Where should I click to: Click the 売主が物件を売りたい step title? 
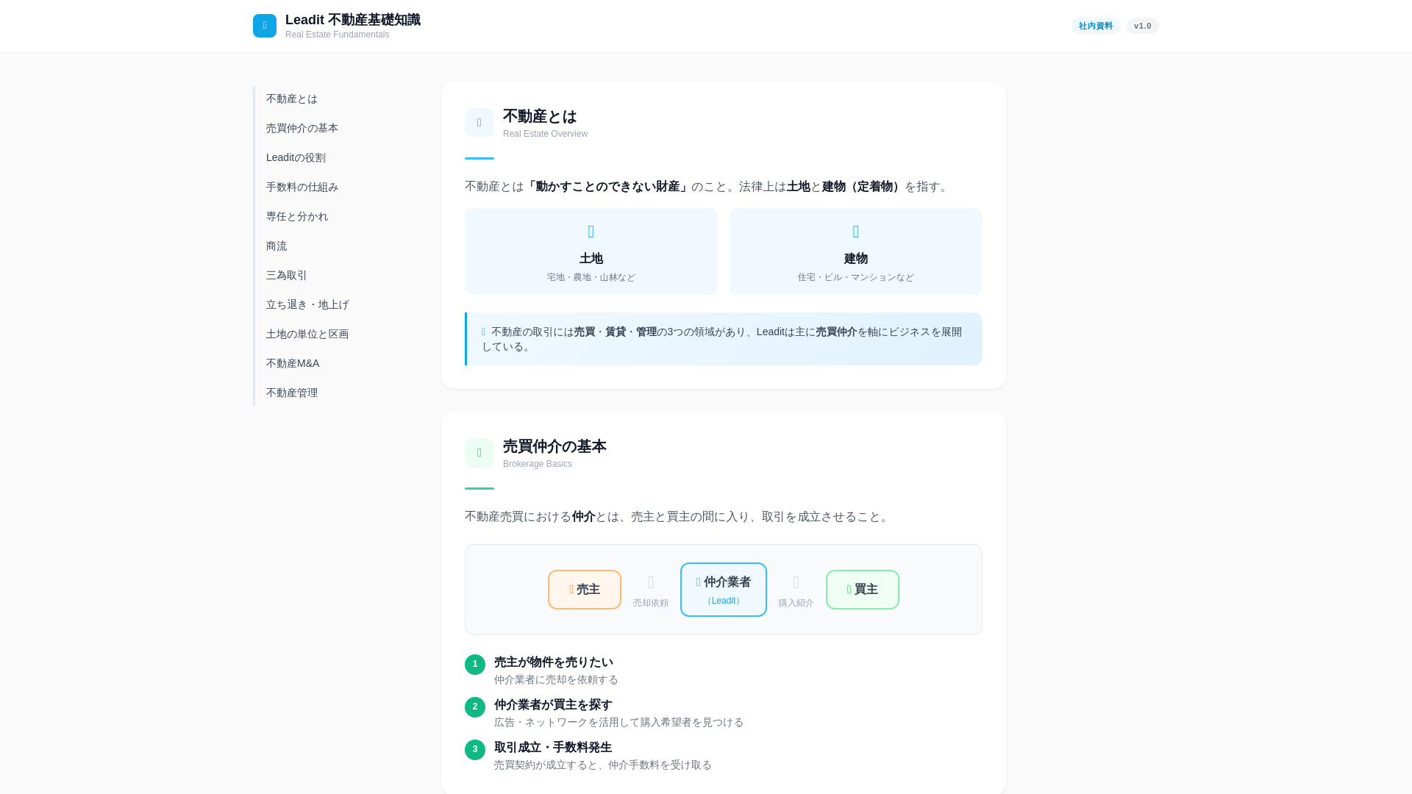pyautogui.click(x=554, y=662)
